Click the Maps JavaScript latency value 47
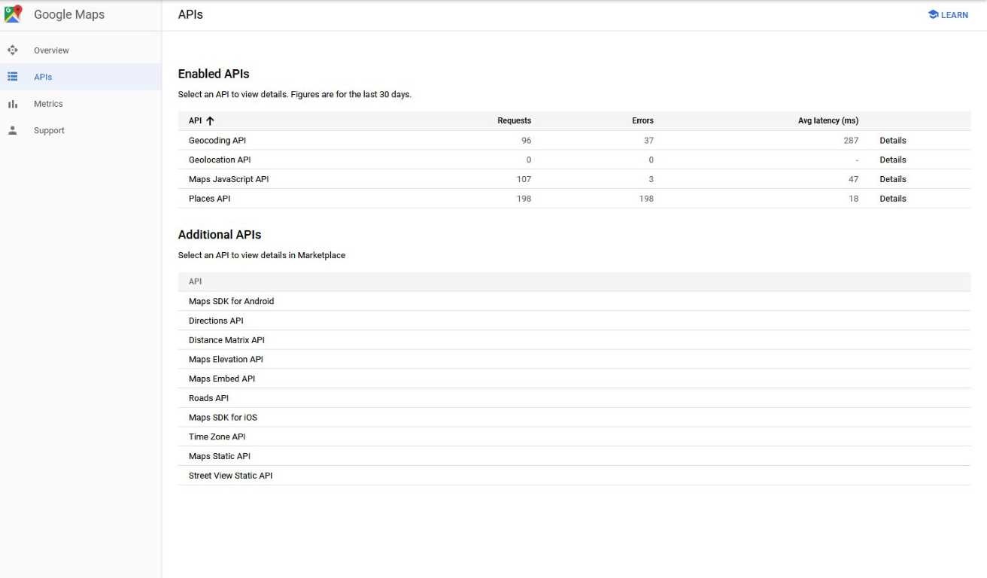 (853, 179)
